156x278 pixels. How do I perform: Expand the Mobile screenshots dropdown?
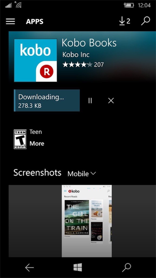[x=82, y=173]
